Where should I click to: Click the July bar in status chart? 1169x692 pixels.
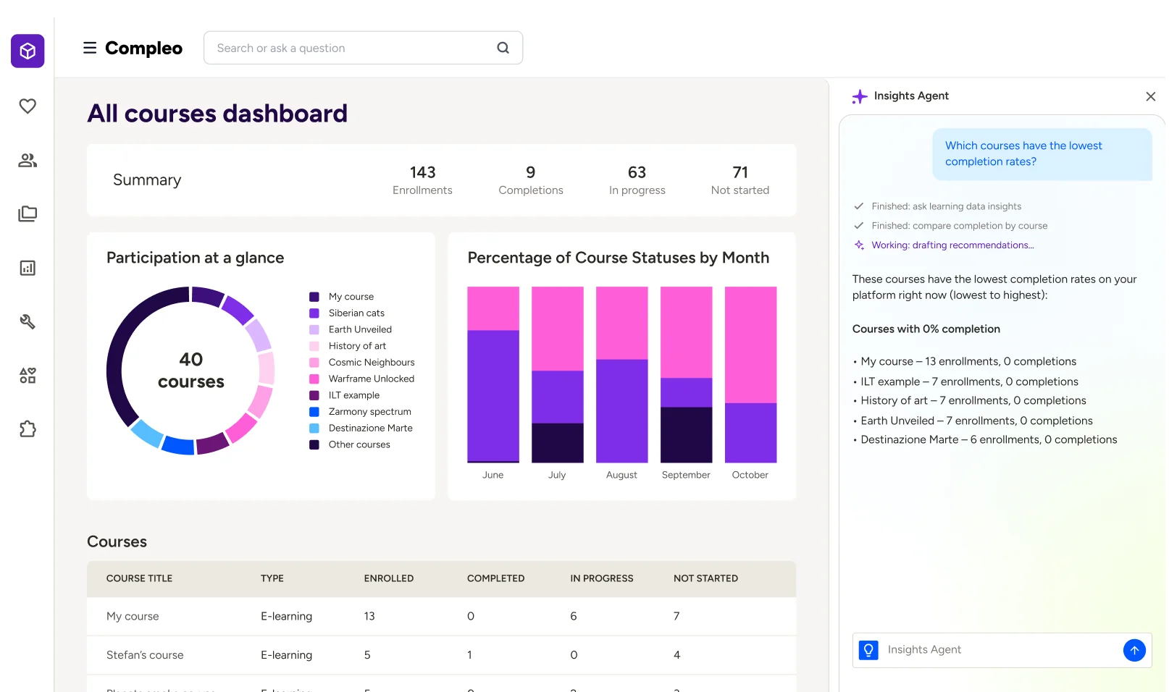click(x=558, y=374)
